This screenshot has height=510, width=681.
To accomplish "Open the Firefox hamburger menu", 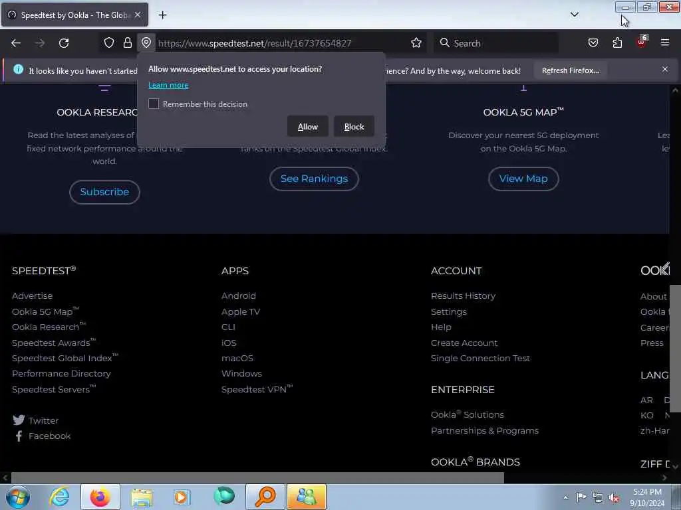I will point(664,42).
